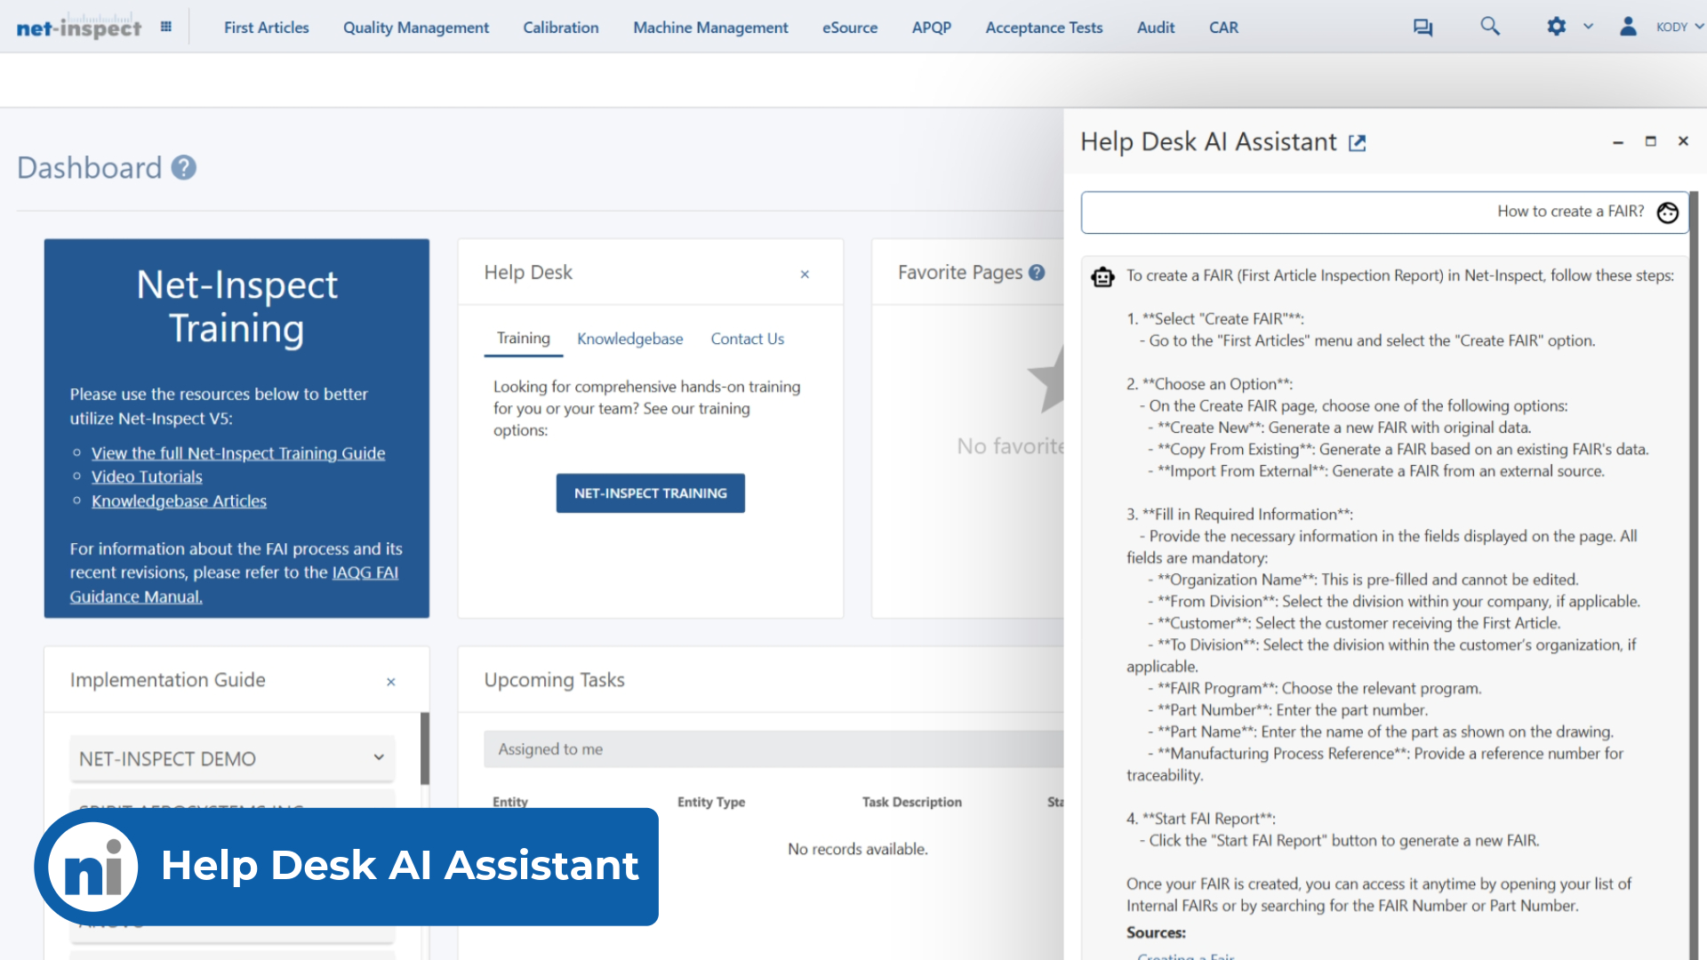Click the search magnifier icon
1707x960 pixels.
pyautogui.click(x=1490, y=27)
